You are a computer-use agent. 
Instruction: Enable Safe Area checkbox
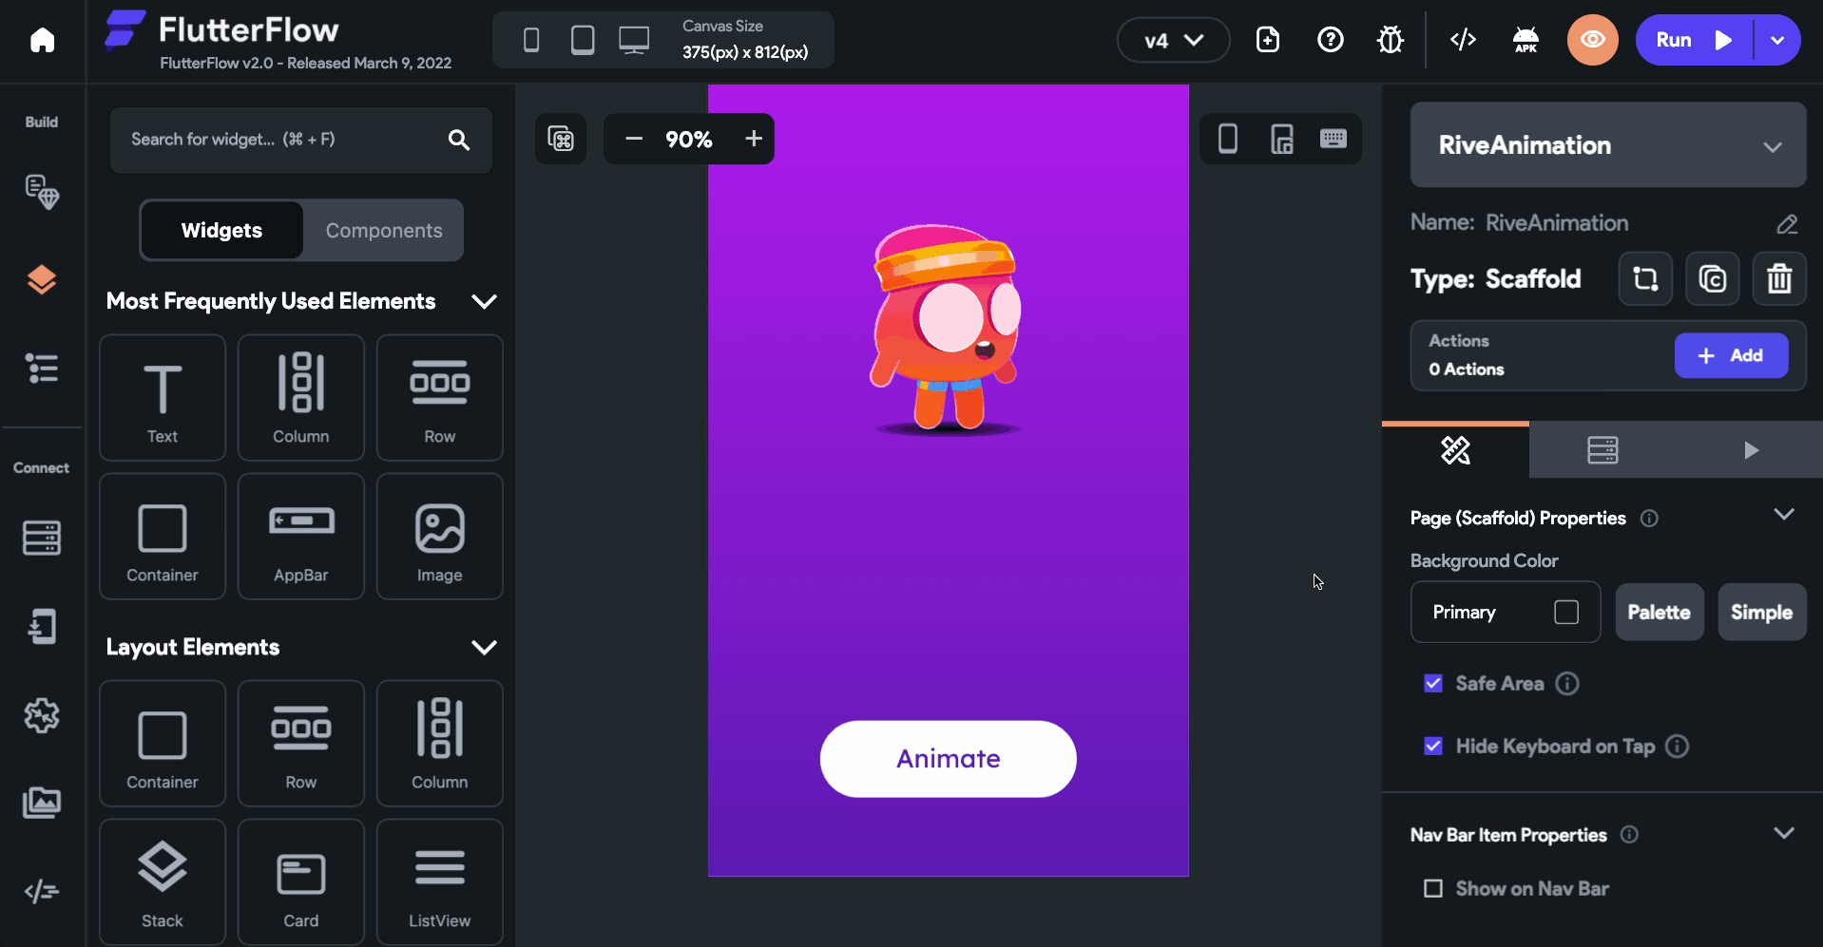click(1432, 683)
